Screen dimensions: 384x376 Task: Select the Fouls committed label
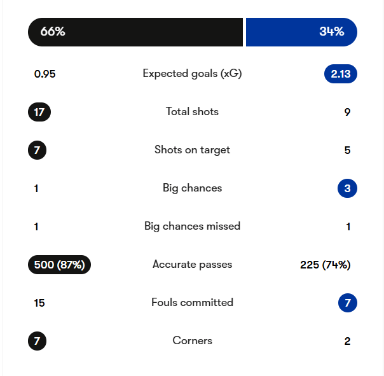tap(192, 303)
